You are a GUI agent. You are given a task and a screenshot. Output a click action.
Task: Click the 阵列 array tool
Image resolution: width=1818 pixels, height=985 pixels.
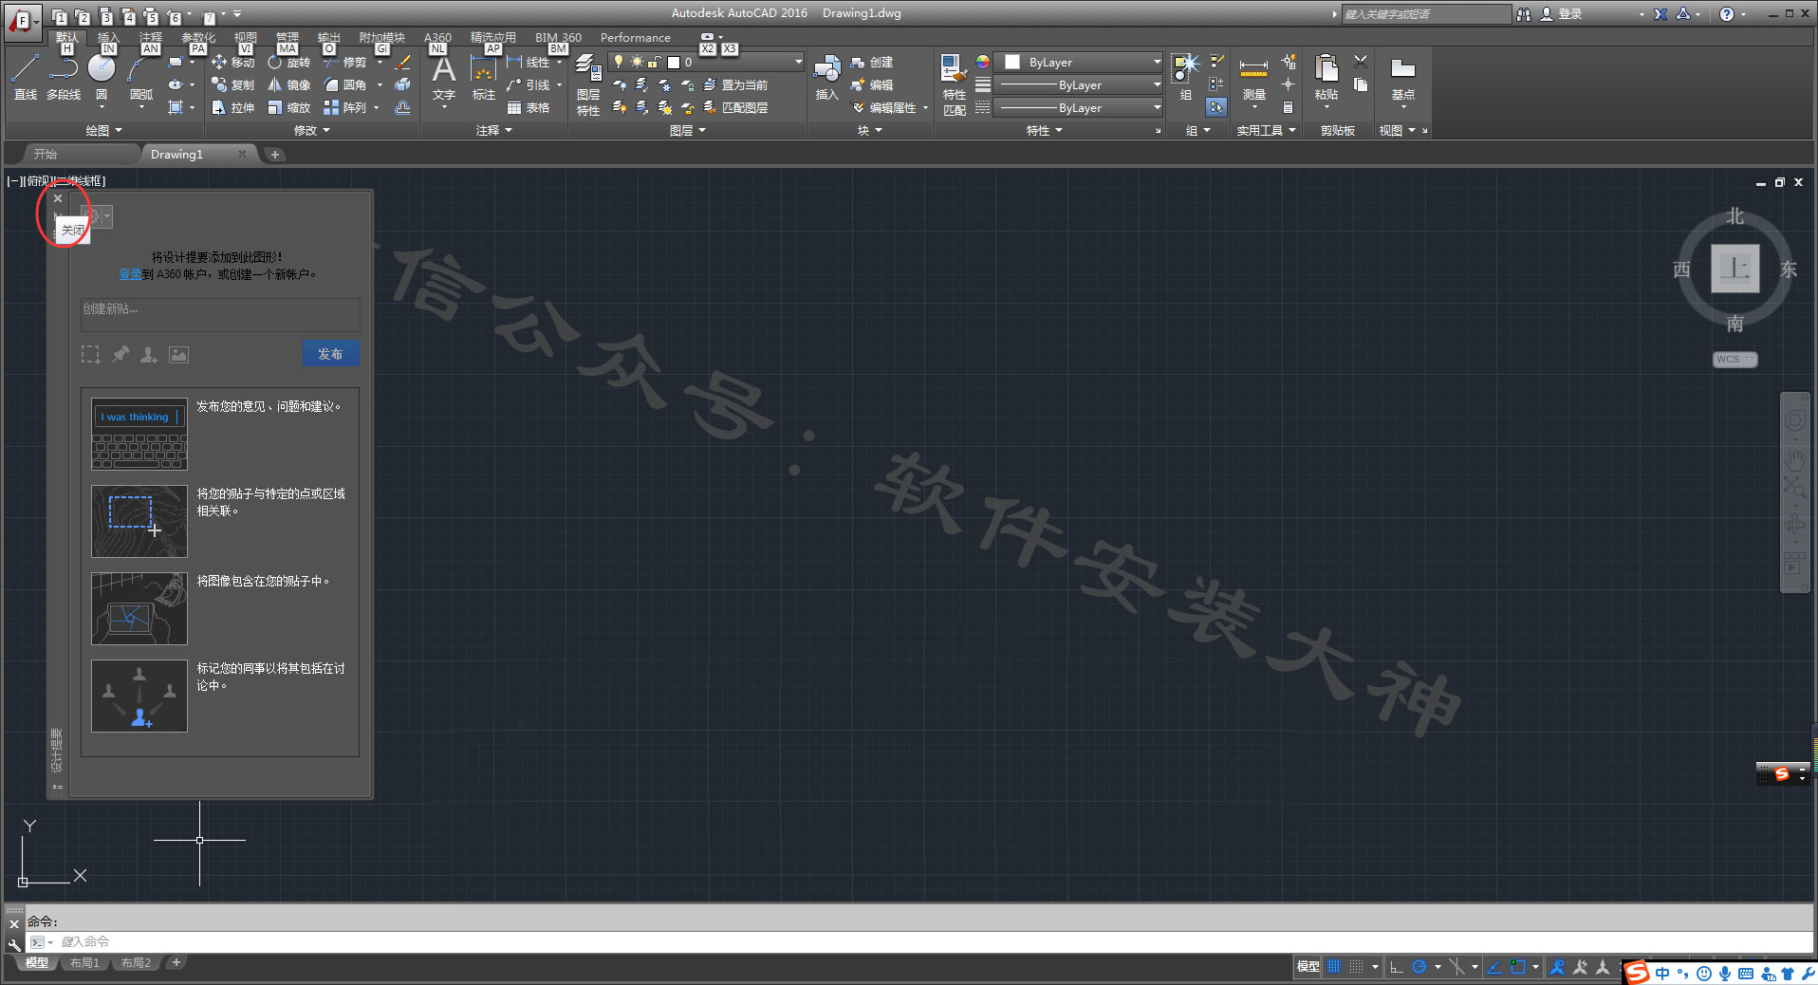[344, 107]
